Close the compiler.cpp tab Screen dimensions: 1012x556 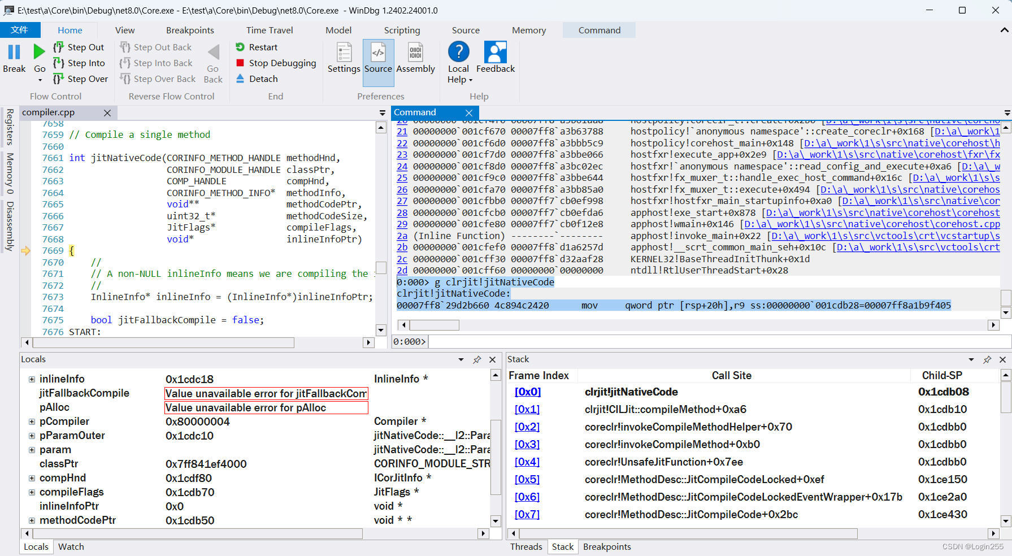[107, 113]
